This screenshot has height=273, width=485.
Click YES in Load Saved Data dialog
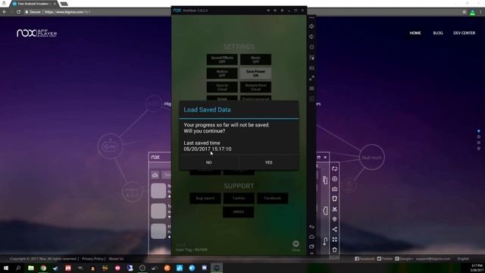(x=268, y=162)
